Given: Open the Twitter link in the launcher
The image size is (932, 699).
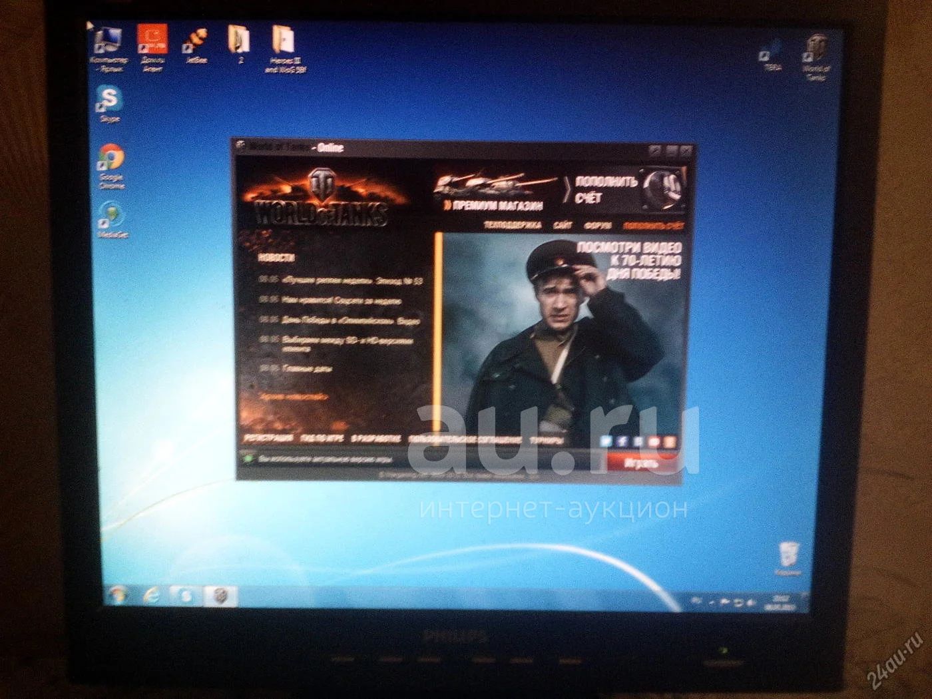Looking at the screenshot, I should pyautogui.click(x=606, y=441).
